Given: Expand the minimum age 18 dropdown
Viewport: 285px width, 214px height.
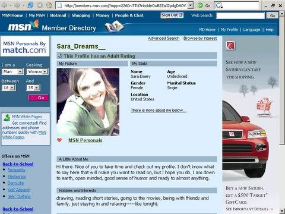Looking at the screenshot, I should (x=9, y=87).
